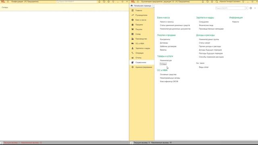Open Доходы будущих периодов link
The width and height of the screenshot is (258, 145).
[x=210, y=50]
